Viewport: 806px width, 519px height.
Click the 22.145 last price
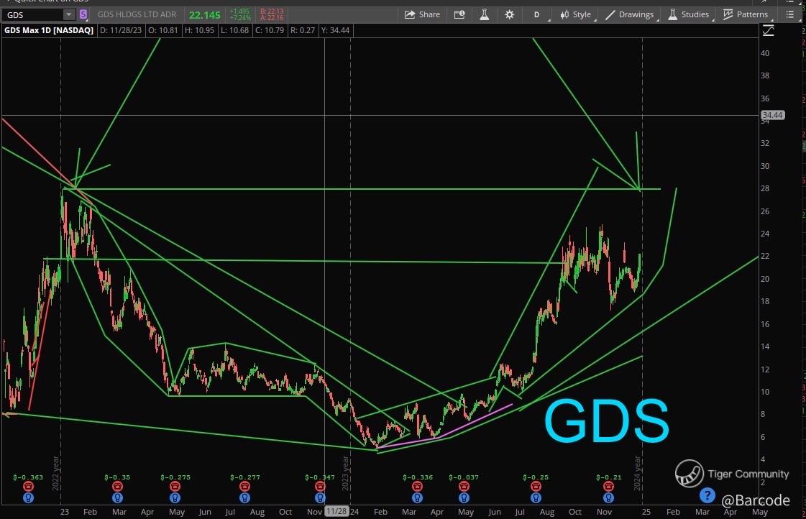click(x=205, y=15)
